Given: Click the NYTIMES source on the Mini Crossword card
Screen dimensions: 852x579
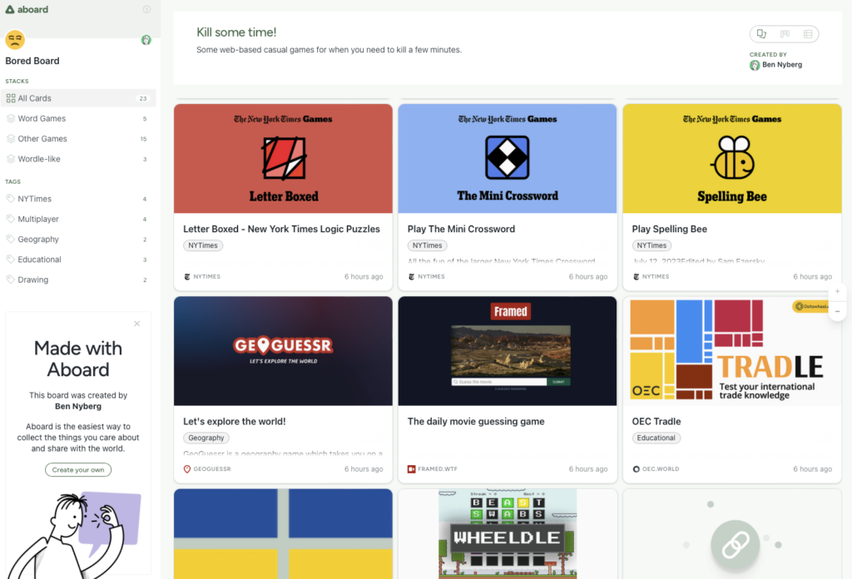Looking at the screenshot, I should click(x=427, y=276).
